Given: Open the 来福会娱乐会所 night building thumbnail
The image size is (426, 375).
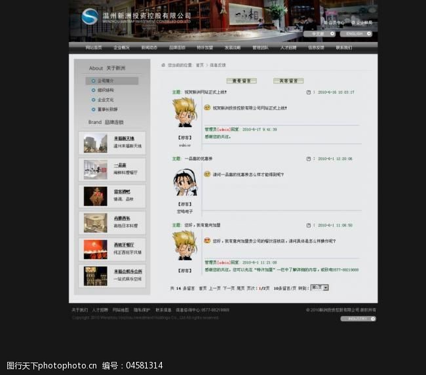Looking at the screenshot, I should 96,276.
